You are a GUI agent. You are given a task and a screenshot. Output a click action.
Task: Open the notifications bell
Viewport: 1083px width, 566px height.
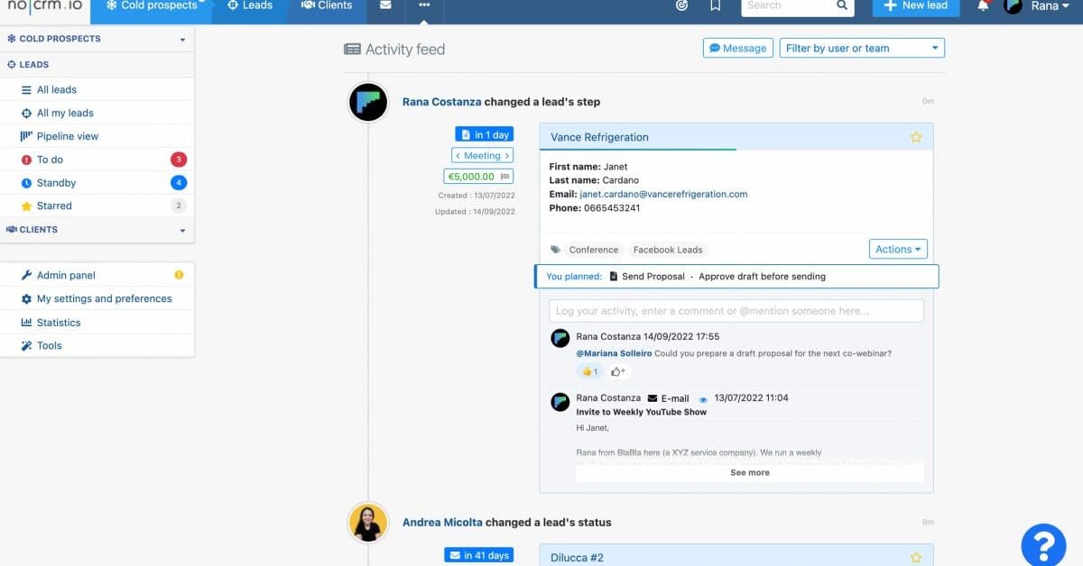[x=984, y=6]
